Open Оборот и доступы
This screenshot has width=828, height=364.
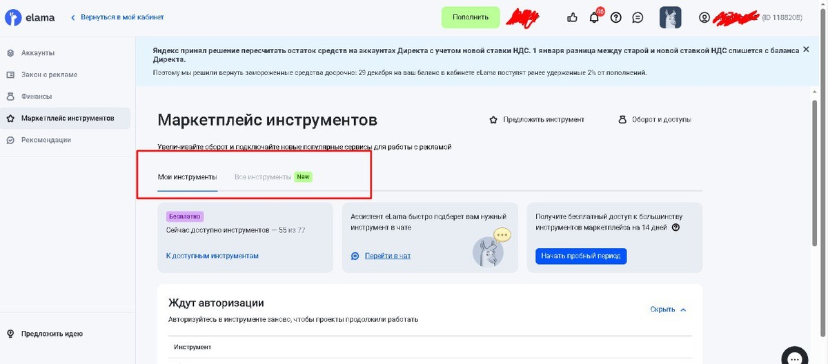pos(661,119)
